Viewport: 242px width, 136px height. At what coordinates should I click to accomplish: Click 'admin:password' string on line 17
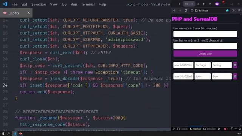click(x=126, y=40)
